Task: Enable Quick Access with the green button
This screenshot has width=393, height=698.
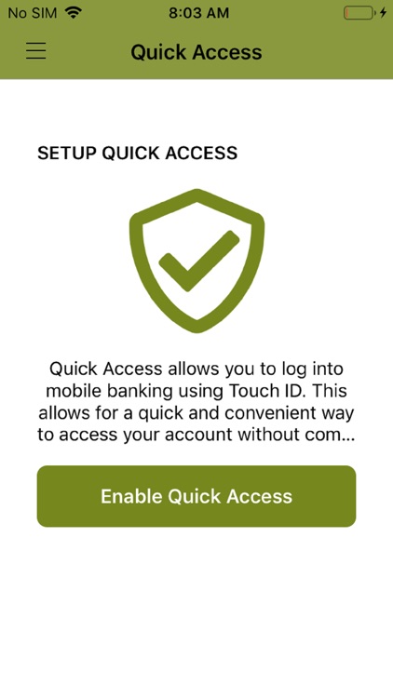Action: point(196,496)
